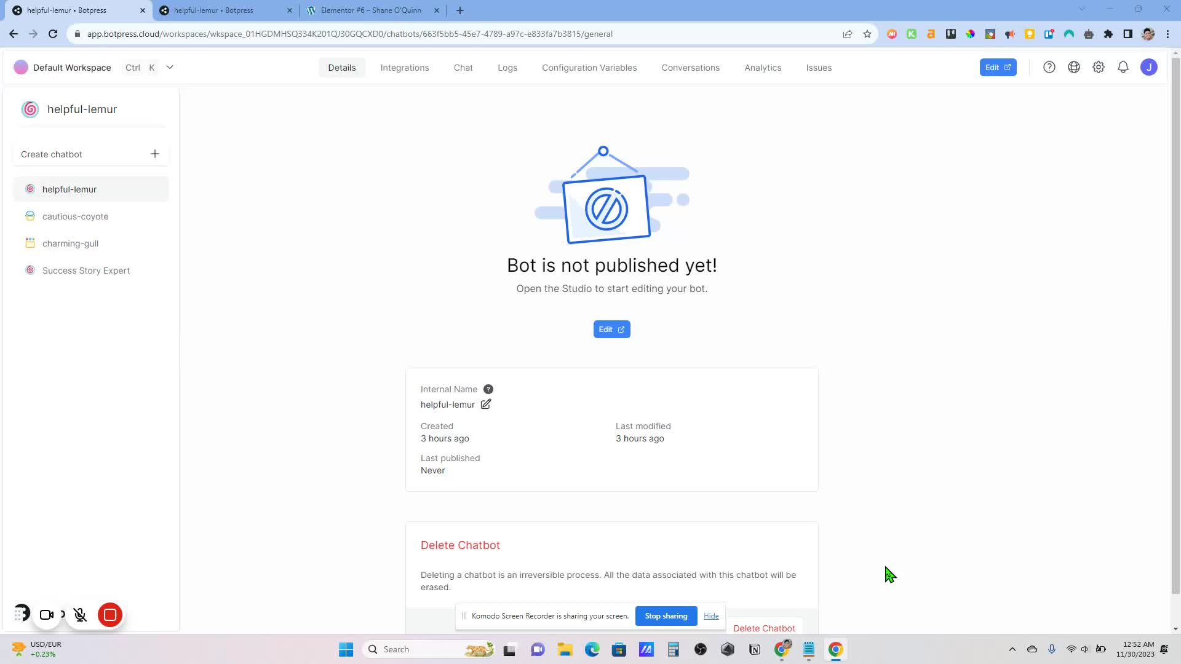This screenshot has height=664, width=1181.
Task: Open the Analytics tab
Action: [762, 68]
